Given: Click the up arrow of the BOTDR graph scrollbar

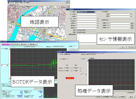Looking at the screenshot, I should (10, 49).
